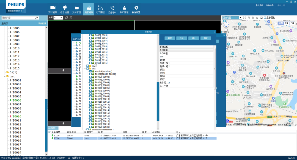
Task: Open the 系统设置 gear settings module
Action: tap(136, 9)
